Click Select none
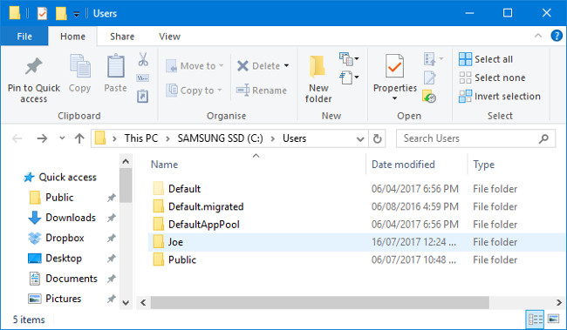This screenshot has height=330, width=567. (x=492, y=77)
